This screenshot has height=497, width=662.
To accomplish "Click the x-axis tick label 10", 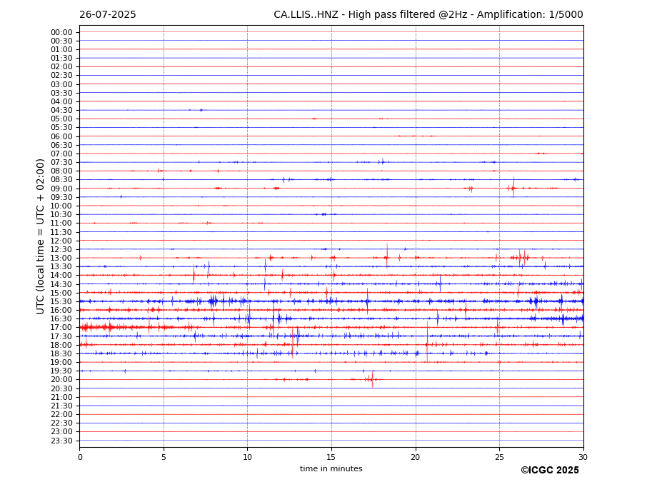I will [247, 457].
